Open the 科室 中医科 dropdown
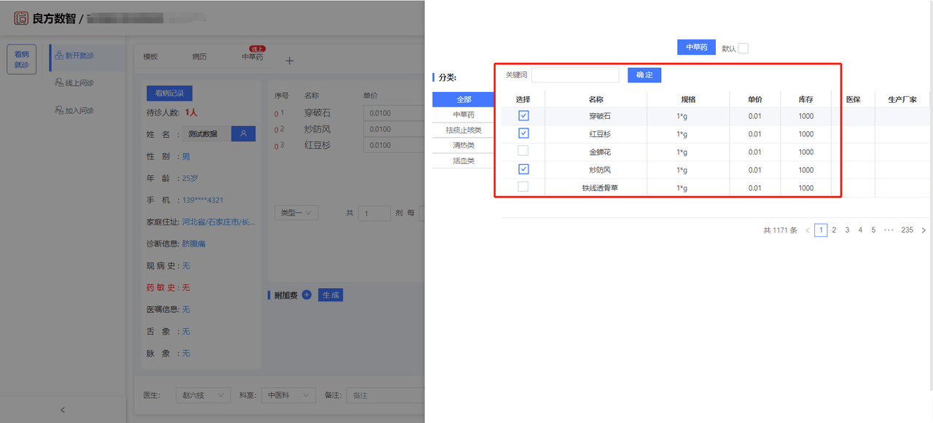Viewport: 933px width, 423px height. (x=289, y=395)
